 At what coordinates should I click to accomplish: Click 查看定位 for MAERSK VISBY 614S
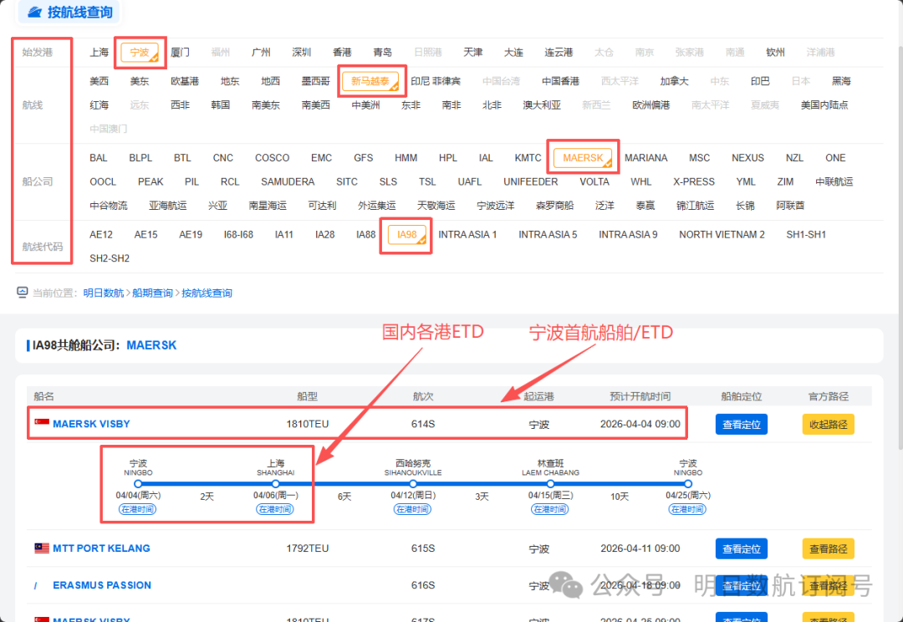pyautogui.click(x=741, y=424)
